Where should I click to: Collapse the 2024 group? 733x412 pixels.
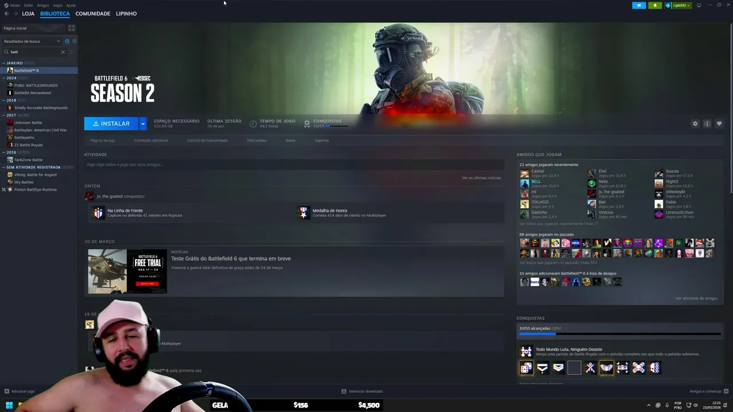coord(4,78)
